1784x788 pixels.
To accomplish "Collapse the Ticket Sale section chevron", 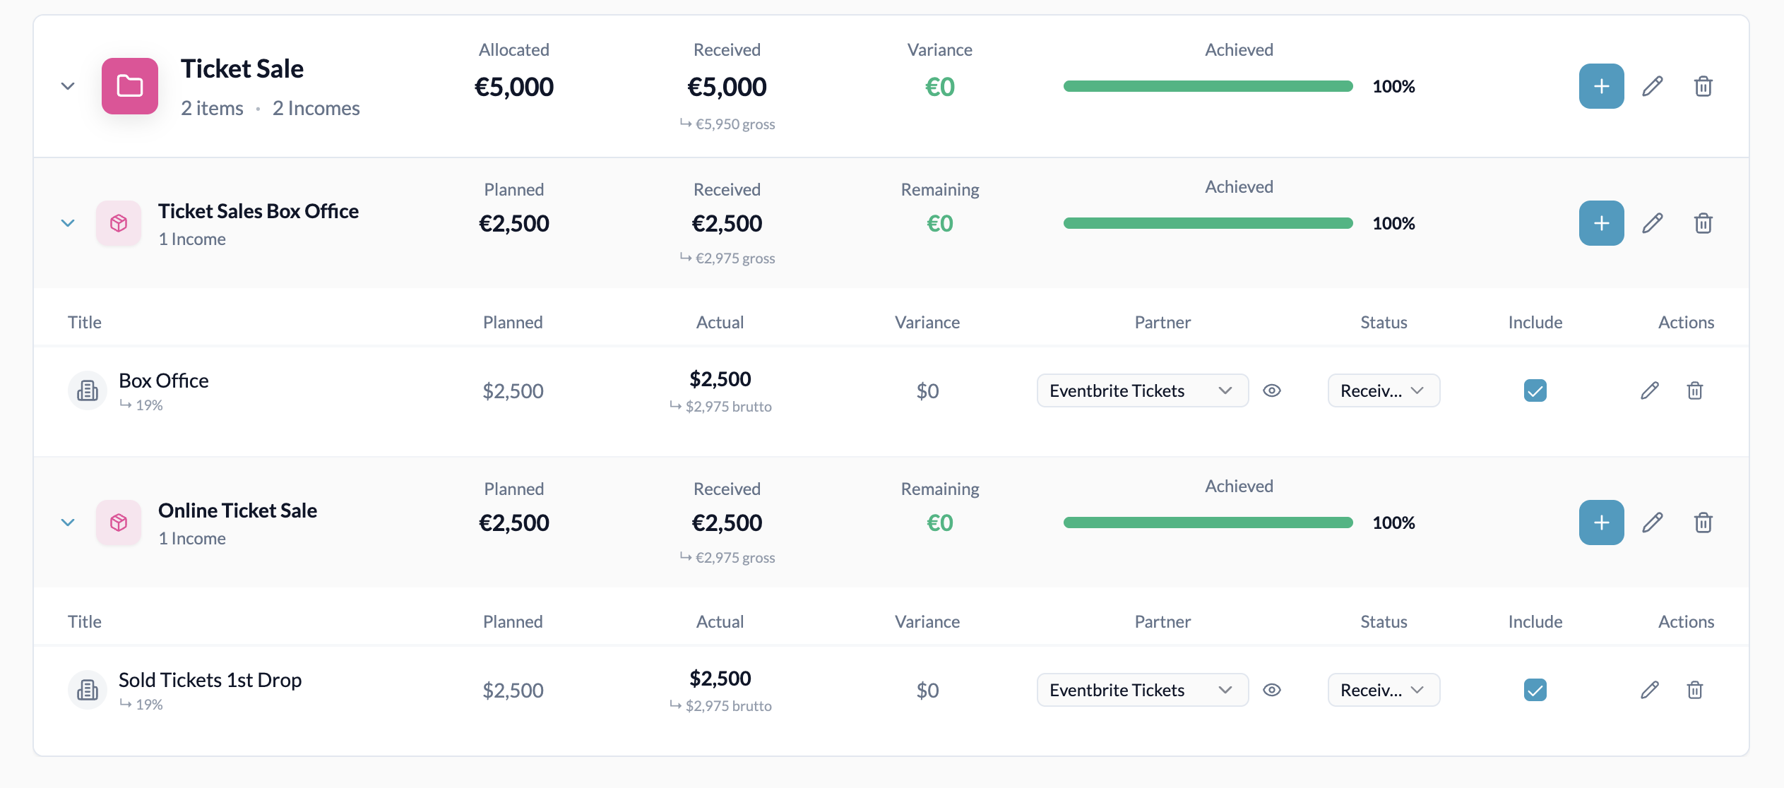I will [68, 85].
